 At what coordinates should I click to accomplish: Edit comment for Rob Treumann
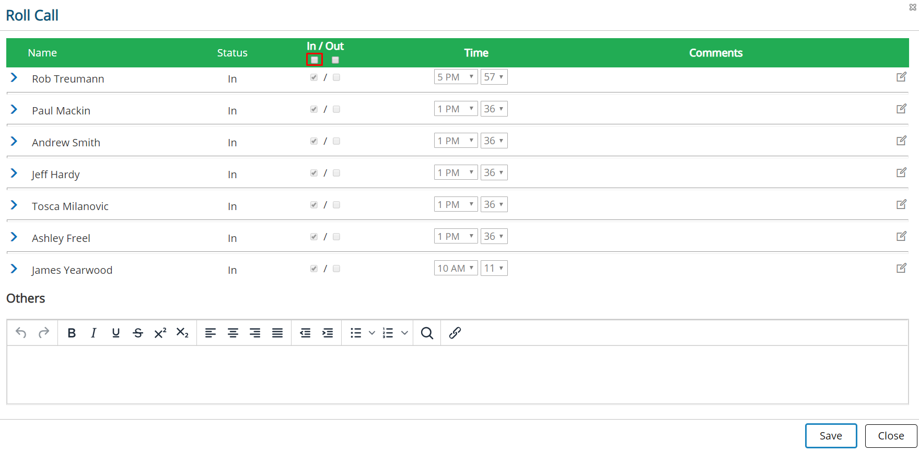(901, 77)
